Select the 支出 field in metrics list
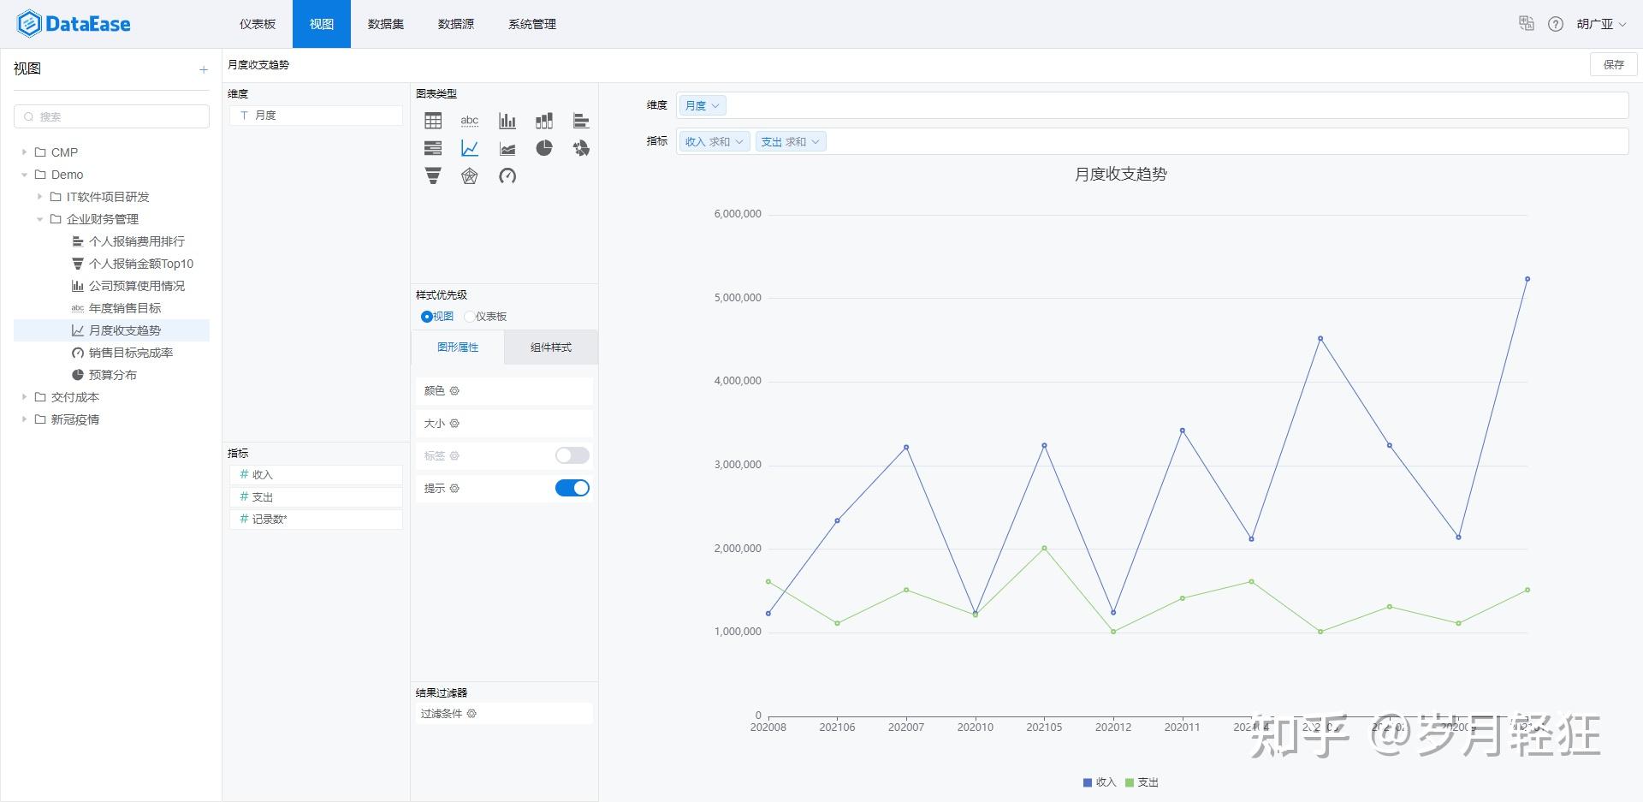 [316, 497]
